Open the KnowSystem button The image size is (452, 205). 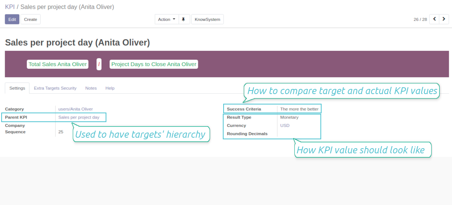207,19
